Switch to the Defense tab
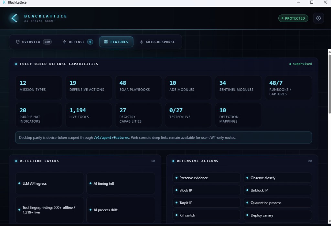Image resolution: width=331 pixels, height=226 pixels. [x=78, y=42]
